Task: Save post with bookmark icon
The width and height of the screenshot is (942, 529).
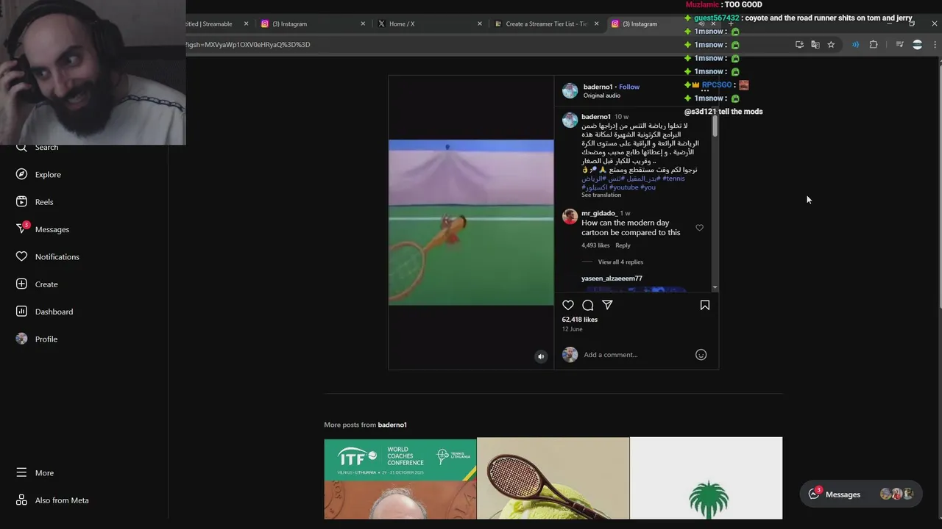Action: click(705, 305)
